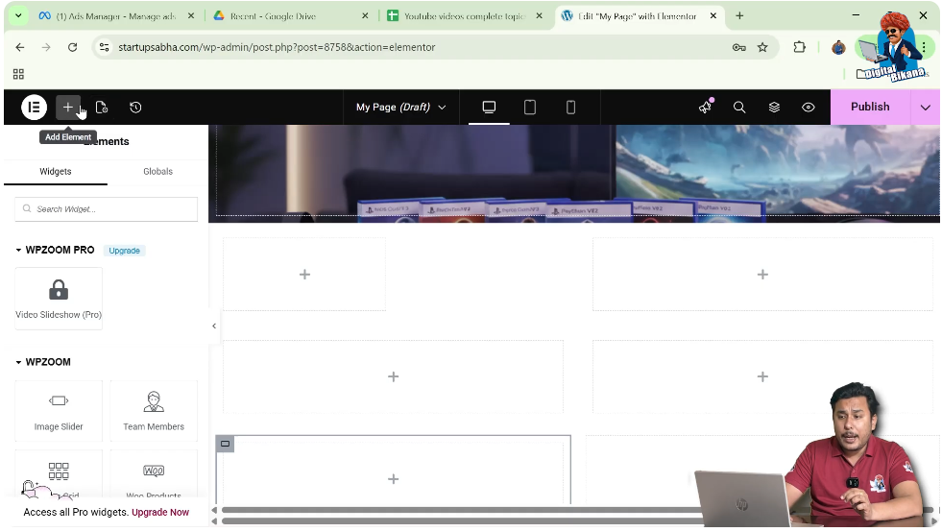The width and height of the screenshot is (942, 532).
Task: Click the Search Widget input field
Action: tap(107, 209)
